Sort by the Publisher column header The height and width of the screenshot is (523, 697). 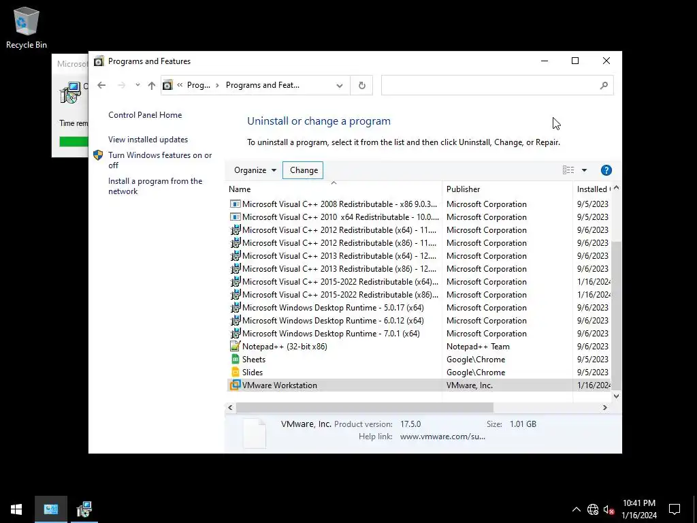click(x=507, y=189)
